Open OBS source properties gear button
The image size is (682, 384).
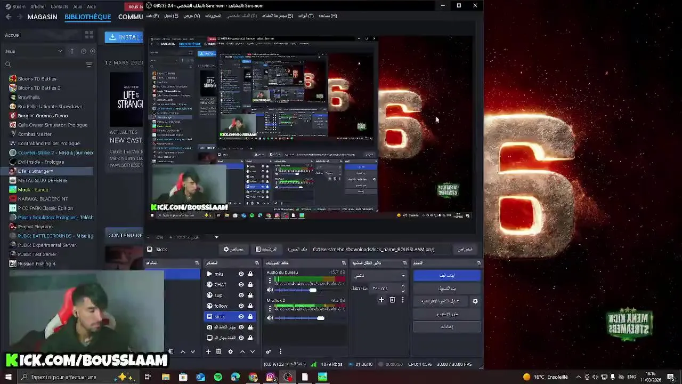pos(233,249)
